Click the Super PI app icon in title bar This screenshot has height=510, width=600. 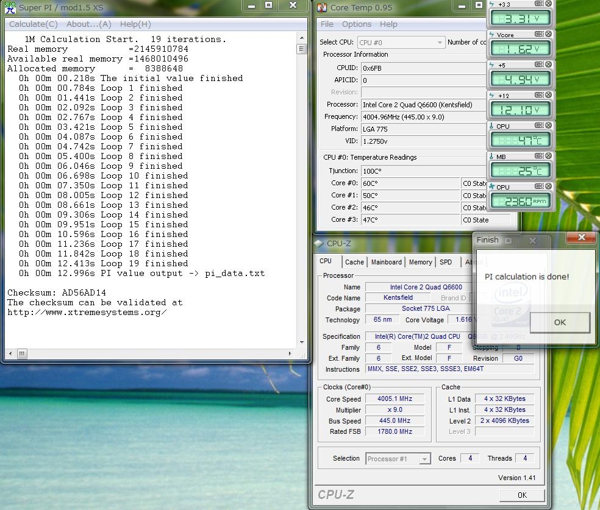[x=11, y=7]
